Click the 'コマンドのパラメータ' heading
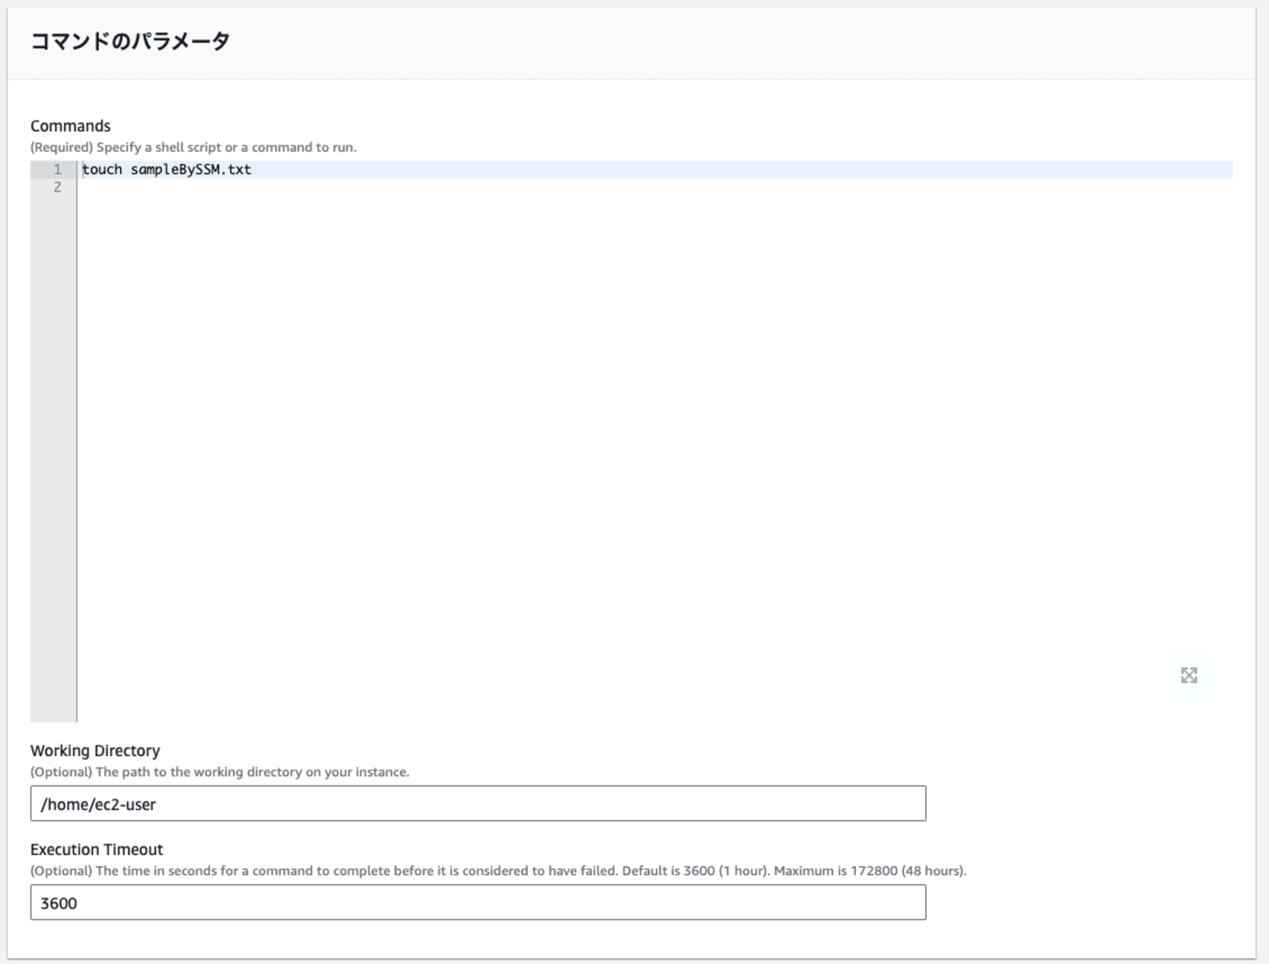 point(130,41)
